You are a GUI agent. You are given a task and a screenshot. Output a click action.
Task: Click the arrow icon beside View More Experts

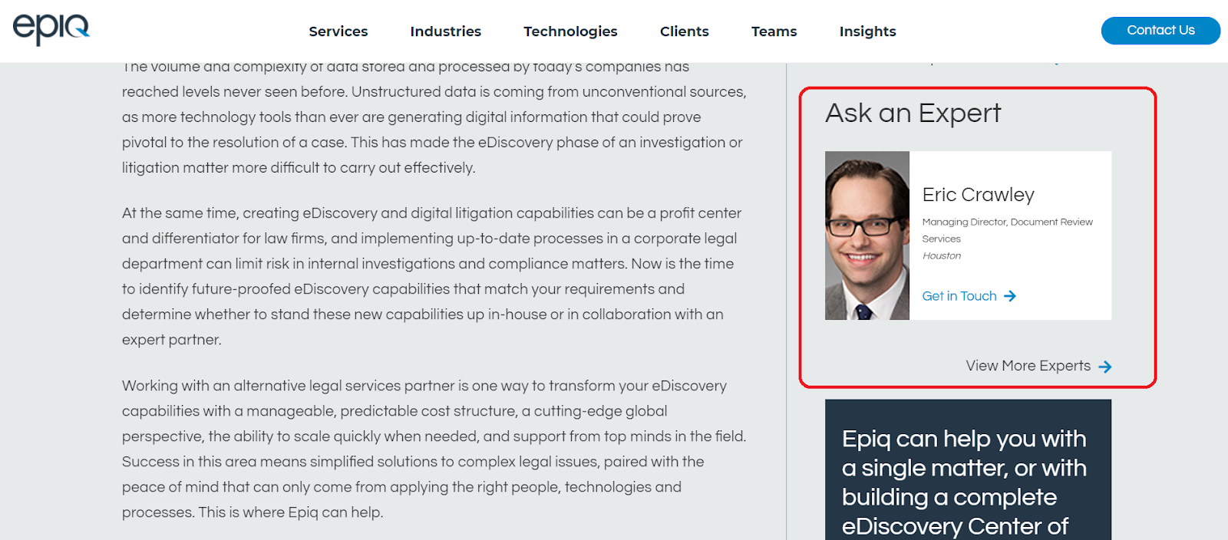pyautogui.click(x=1105, y=367)
